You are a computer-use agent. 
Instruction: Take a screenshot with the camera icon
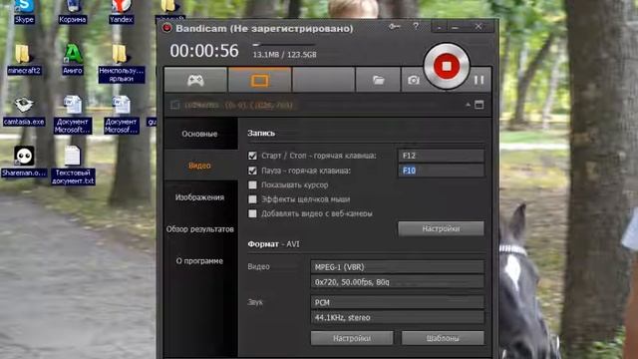pos(414,80)
